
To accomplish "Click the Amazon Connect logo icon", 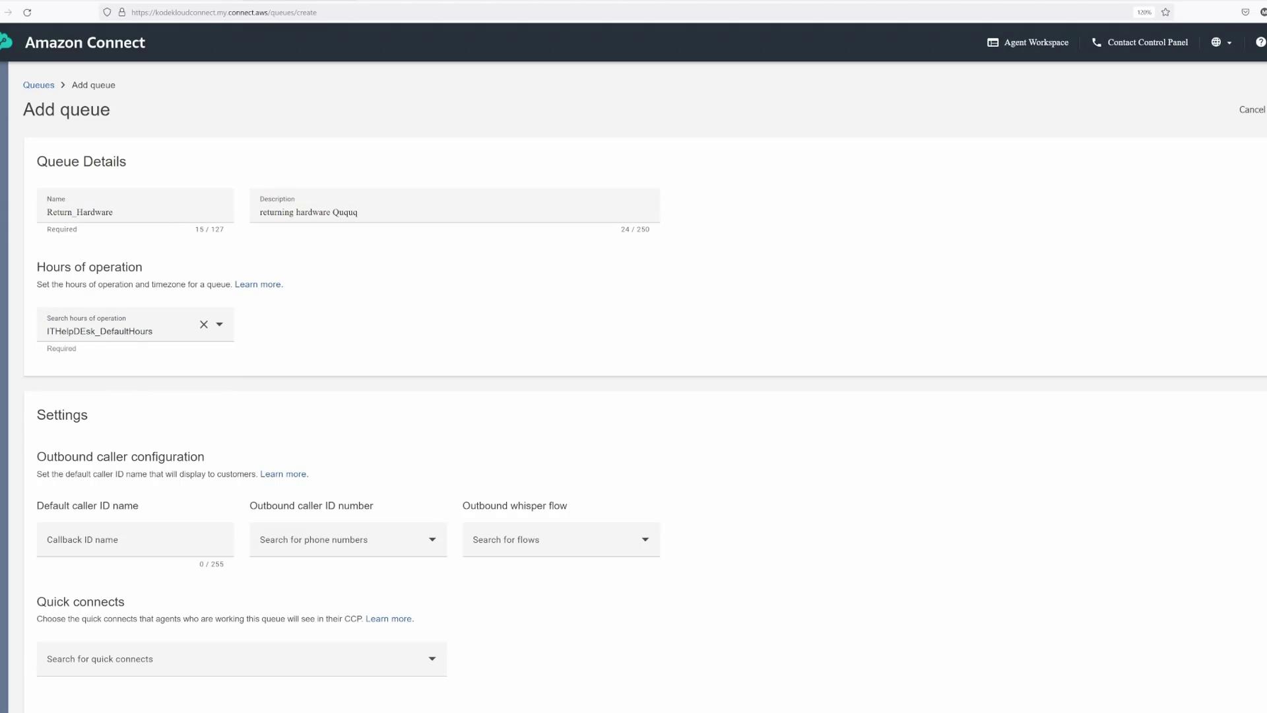I will click(x=6, y=42).
